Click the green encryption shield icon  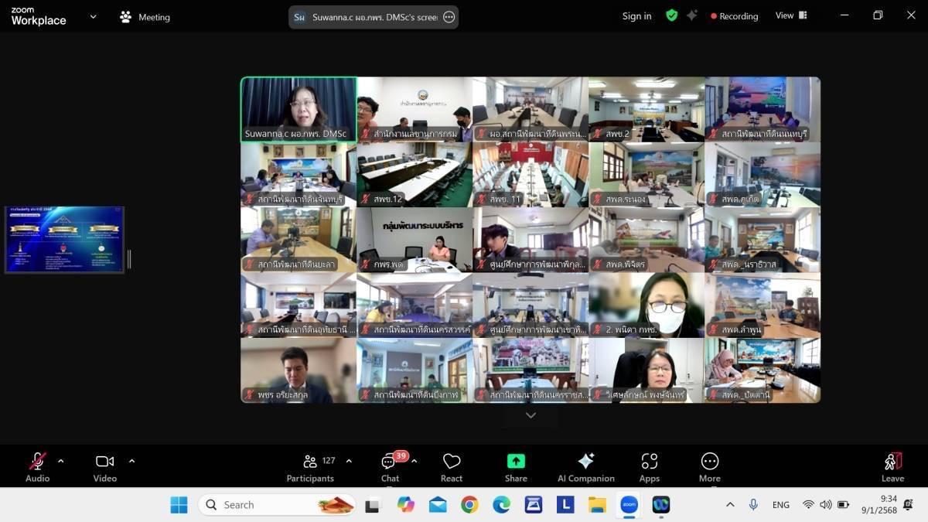click(x=671, y=15)
